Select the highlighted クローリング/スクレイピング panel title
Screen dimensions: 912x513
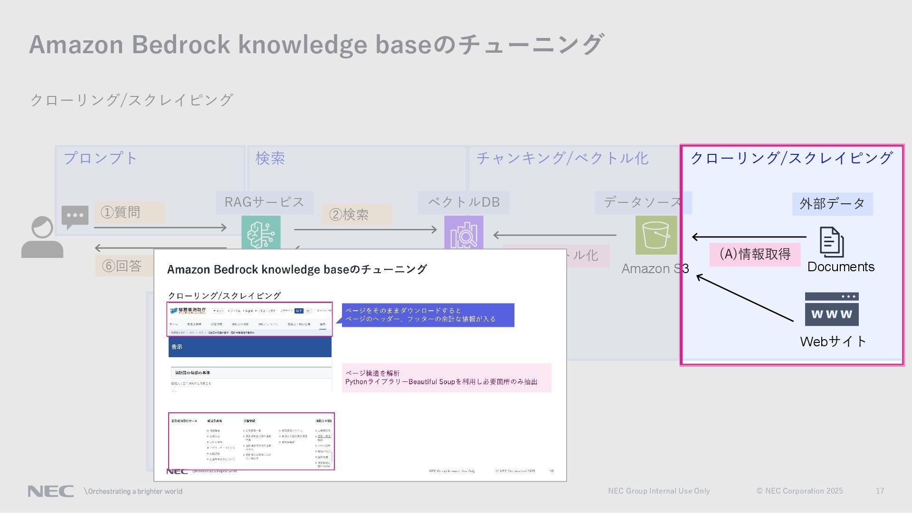pyautogui.click(x=791, y=158)
